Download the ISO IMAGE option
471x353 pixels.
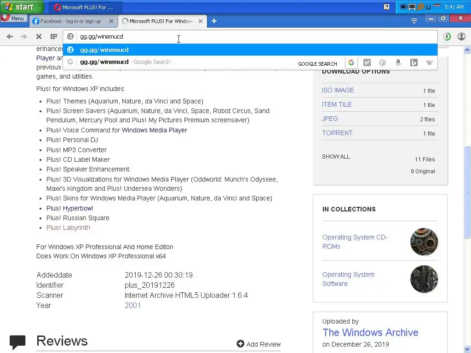point(338,91)
